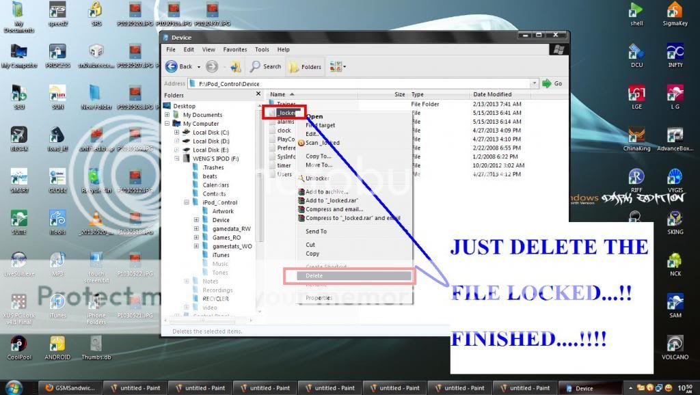Open the Views dropdown in toolbar
The width and height of the screenshot is (700, 395).
pos(338,66)
